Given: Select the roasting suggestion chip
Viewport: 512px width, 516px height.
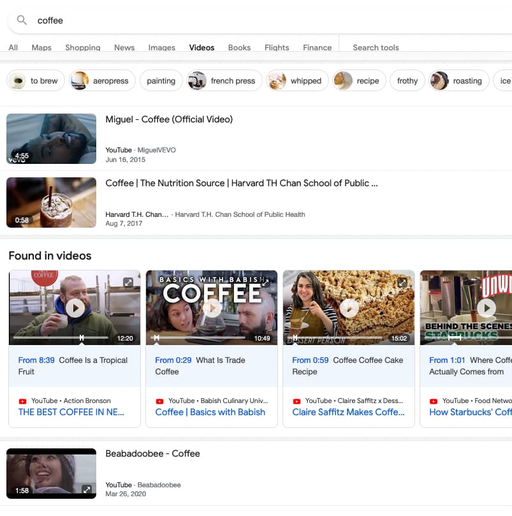Looking at the screenshot, I should pyautogui.click(x=459, y=80).
